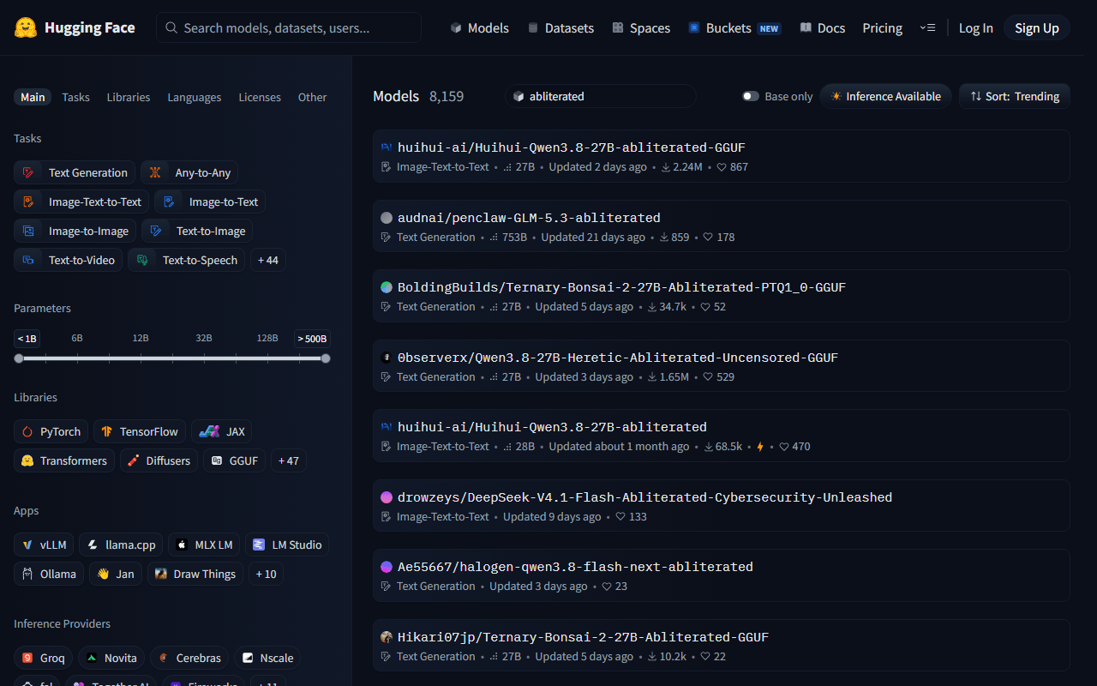Expand the +44 more tasks list
The image size is (1097, 686).
pyautogui.click(x=268, y=260)
